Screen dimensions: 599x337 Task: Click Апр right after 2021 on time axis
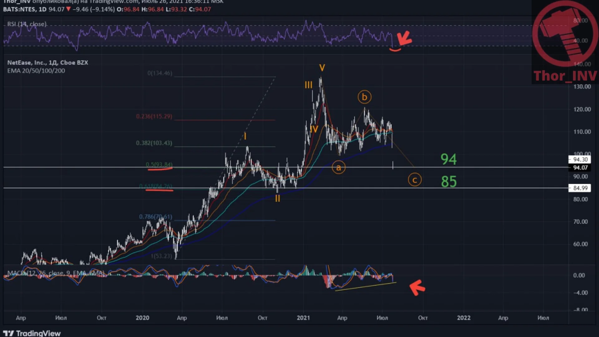pos(342,318)
